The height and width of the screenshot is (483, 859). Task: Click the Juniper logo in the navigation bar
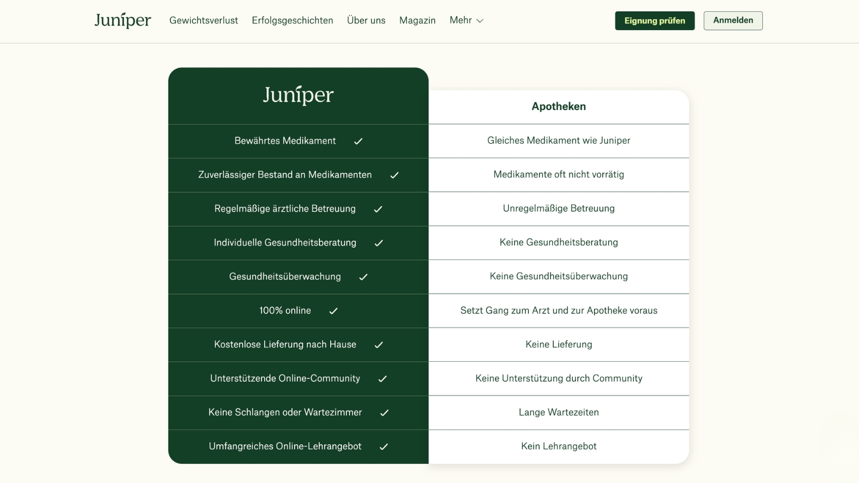(x=122, y=20)
